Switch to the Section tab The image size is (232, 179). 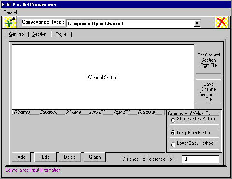coord(40,34)
